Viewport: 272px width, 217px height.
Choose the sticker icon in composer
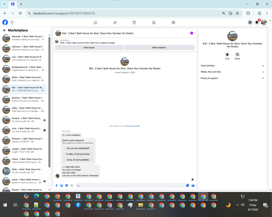click(67, 185)
